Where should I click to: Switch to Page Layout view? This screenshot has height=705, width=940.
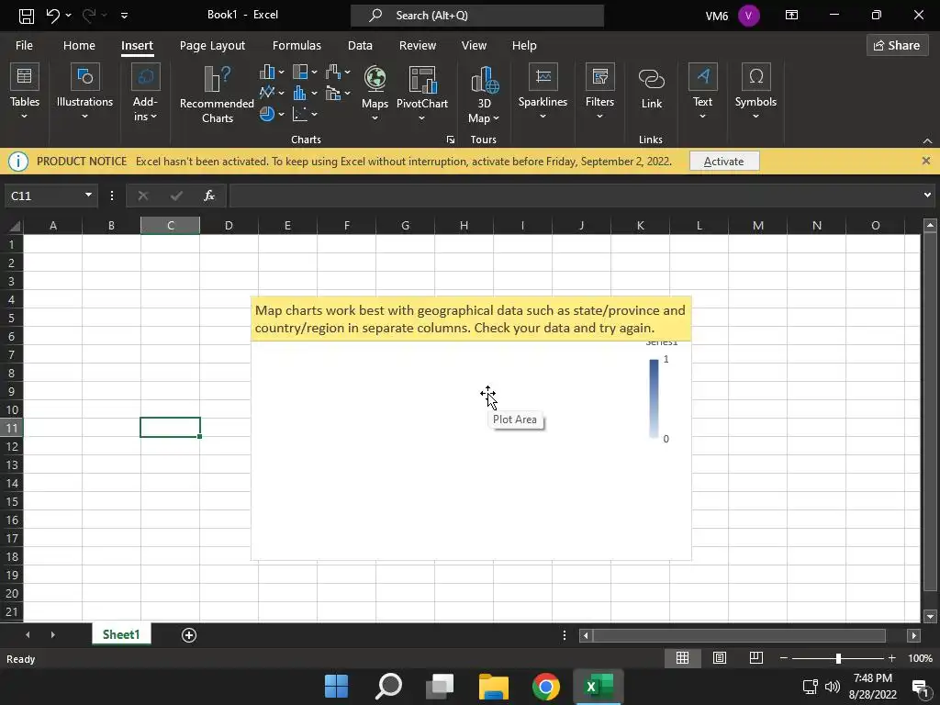[x=720, y=658]
